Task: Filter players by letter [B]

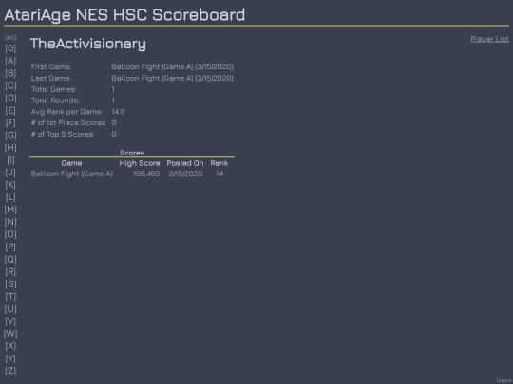Action: pos(10,73)
